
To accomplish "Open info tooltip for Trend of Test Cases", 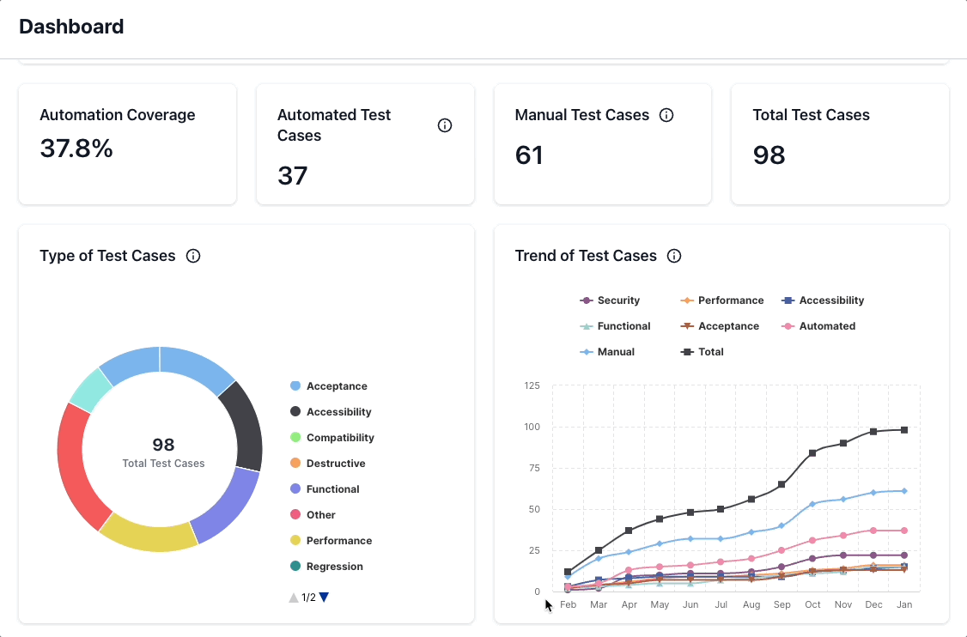I will [x=674, y=256].
